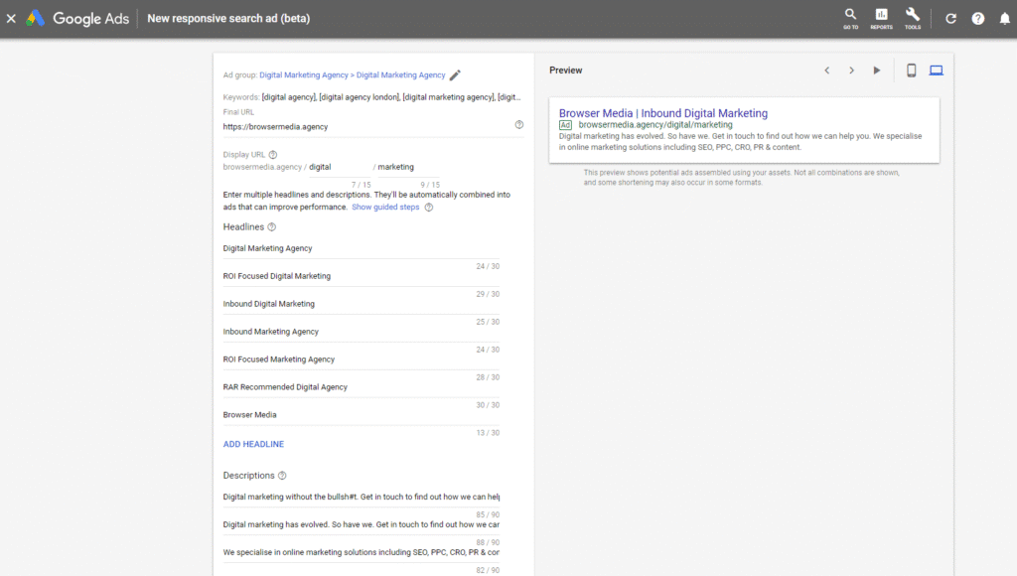Click the preview headline Browser Media link

tap(663, 113)
